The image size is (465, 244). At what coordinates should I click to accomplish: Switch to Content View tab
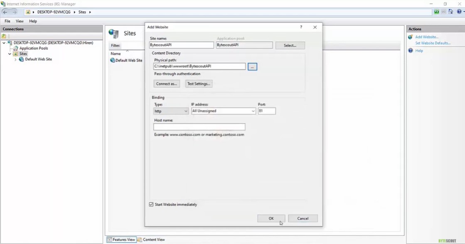click(151, 239)
